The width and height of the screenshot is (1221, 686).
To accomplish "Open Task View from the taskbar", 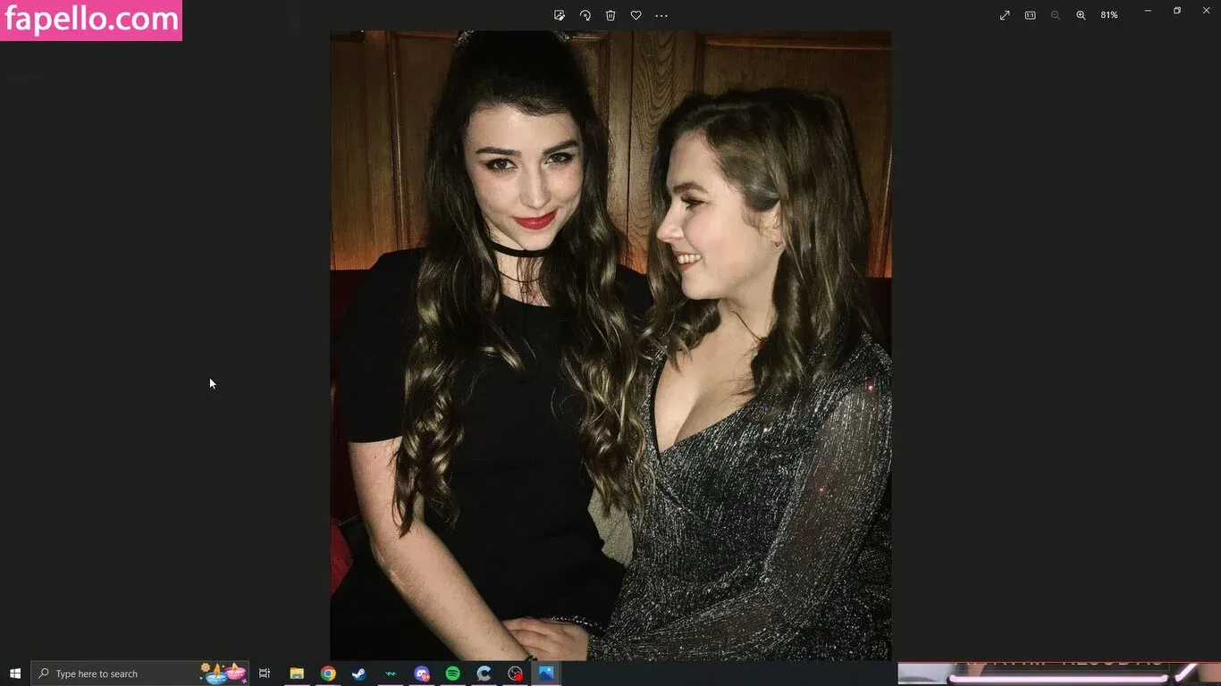I will 265,673.
